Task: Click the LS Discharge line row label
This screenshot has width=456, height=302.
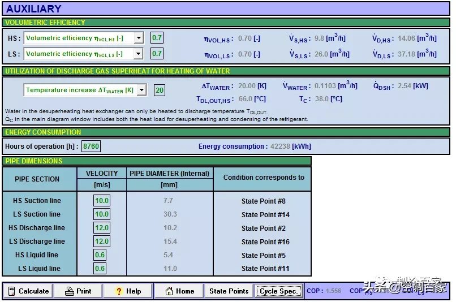Action: point(37,241)
